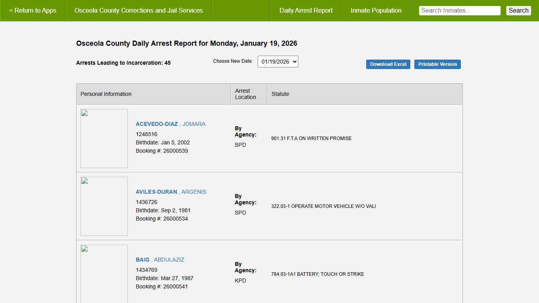Click the Arrest Location column header

245,94
